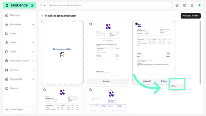Open Emma Rogers profile chevron
Screen dimensions: 206x116
pyautogui.click(x=33, y=110)
